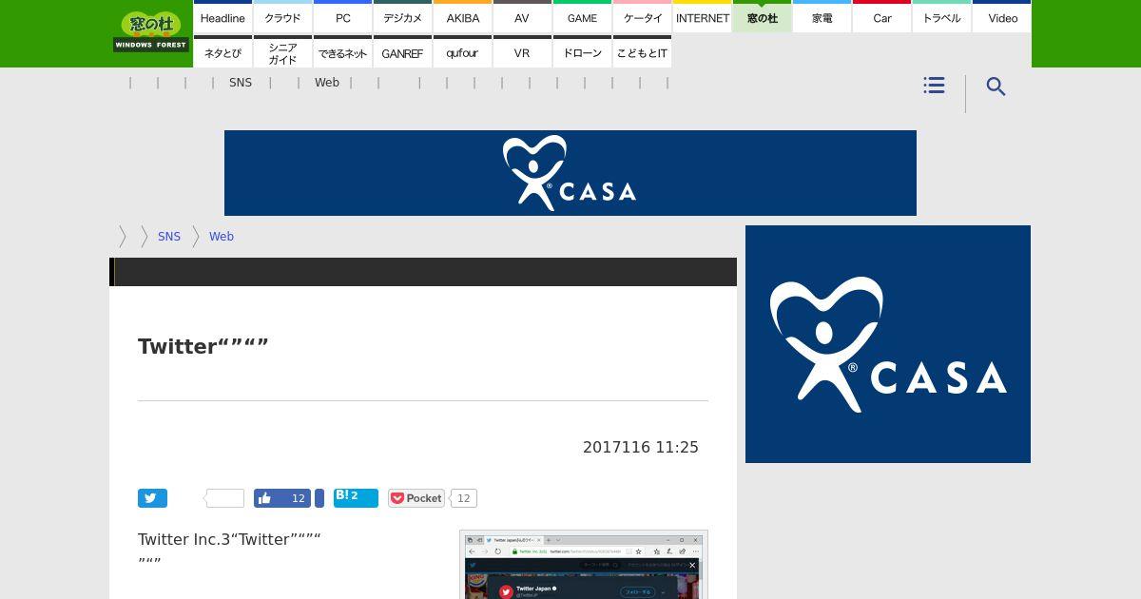Follow the Web breadcrumb link

(x=222, y=237)
